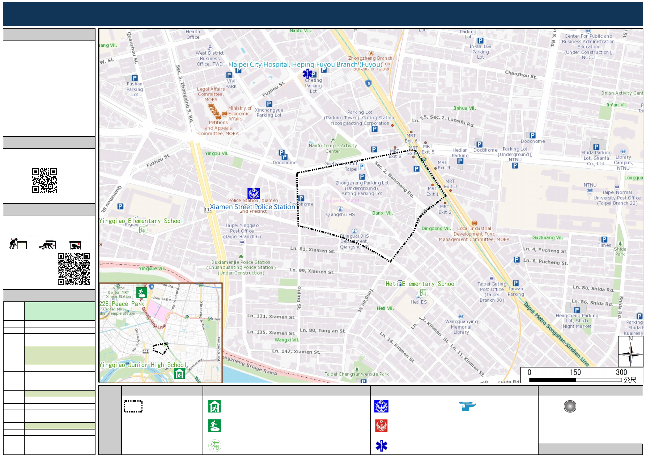Click the Fushan Parking Lot P icon
Screen dimensions: 646x457
135,78
